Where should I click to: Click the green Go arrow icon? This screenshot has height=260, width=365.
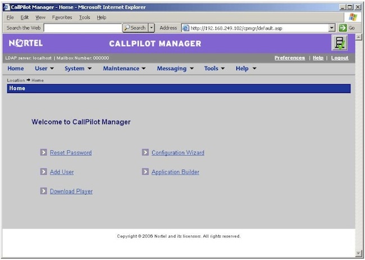[343, 28]
